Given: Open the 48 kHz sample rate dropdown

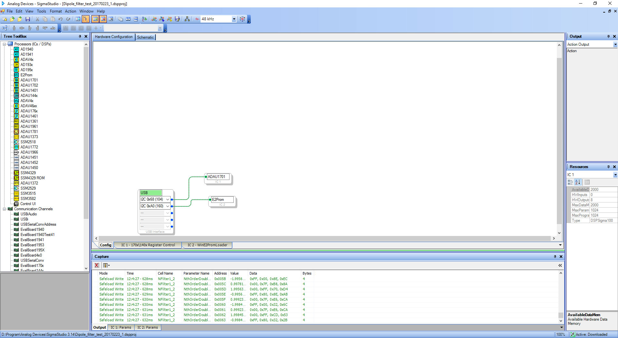Looking at the screenshot, I should point(234,19).
